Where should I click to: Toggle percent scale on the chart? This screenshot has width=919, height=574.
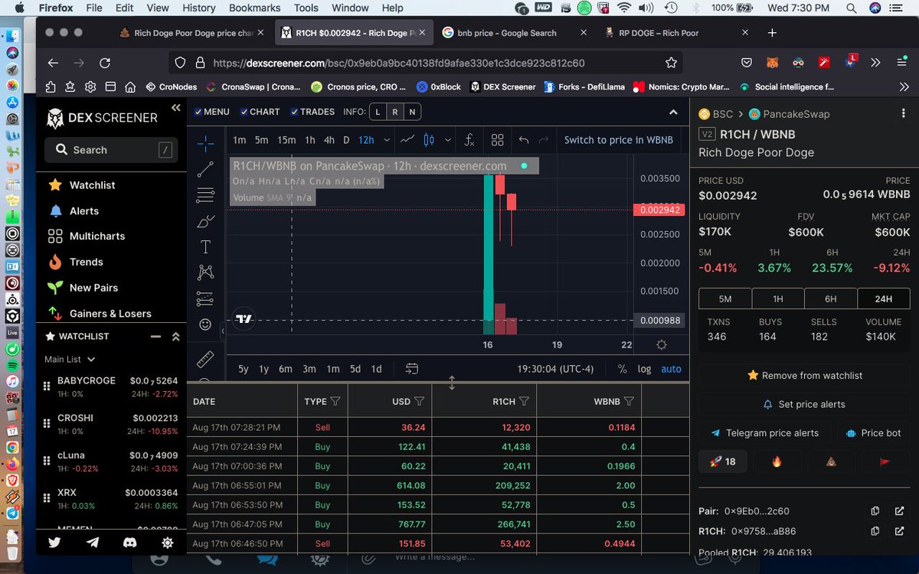[x=622, y=369]
